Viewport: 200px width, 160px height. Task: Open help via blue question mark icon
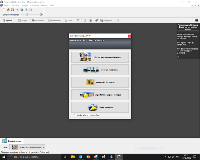point(22,10)
